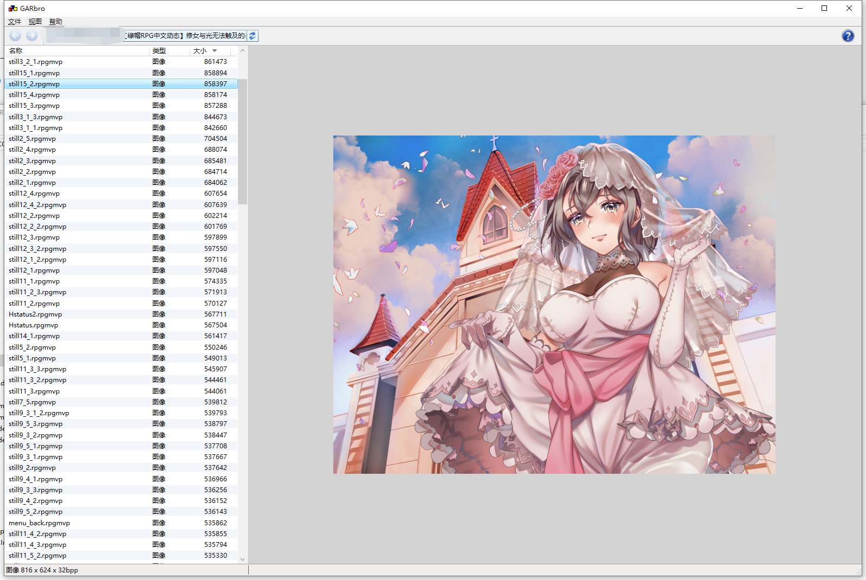Viewport: 866px width, 580px height.
Task: Select file still2_5.rpgmvp
Action: [x=121, y=139]
